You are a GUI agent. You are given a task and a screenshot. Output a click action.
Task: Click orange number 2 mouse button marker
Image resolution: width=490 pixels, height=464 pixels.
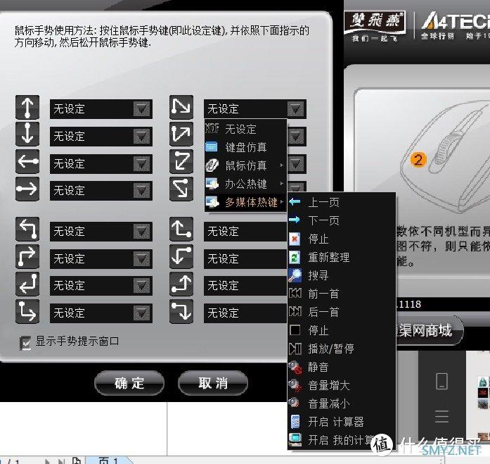click(x=418, y=160)
